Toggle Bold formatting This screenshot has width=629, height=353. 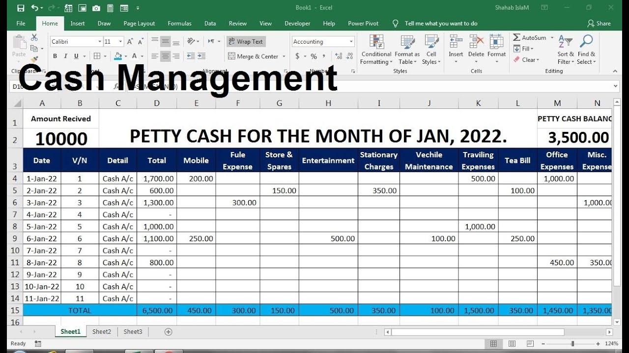pos(55,56)
